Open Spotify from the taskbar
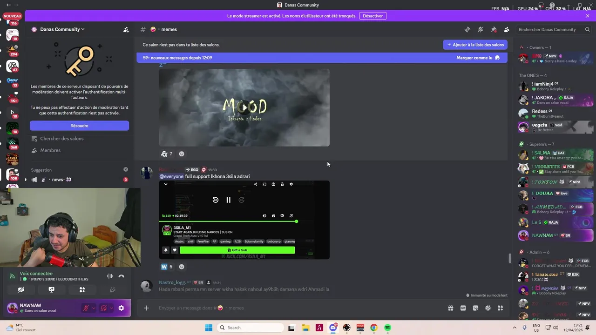 (x=387, y=328)
